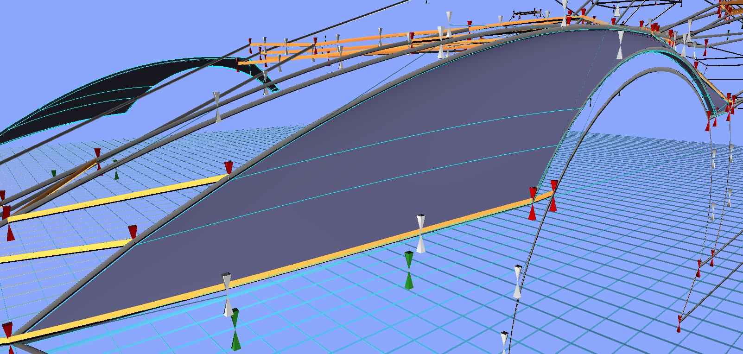
Task: Click white marker on upper-left gray tube
Action: pyautogui.click(x=217, y=107)
